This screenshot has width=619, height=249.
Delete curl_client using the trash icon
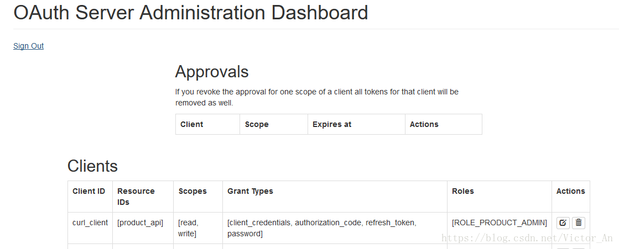(x=578, y=223)
